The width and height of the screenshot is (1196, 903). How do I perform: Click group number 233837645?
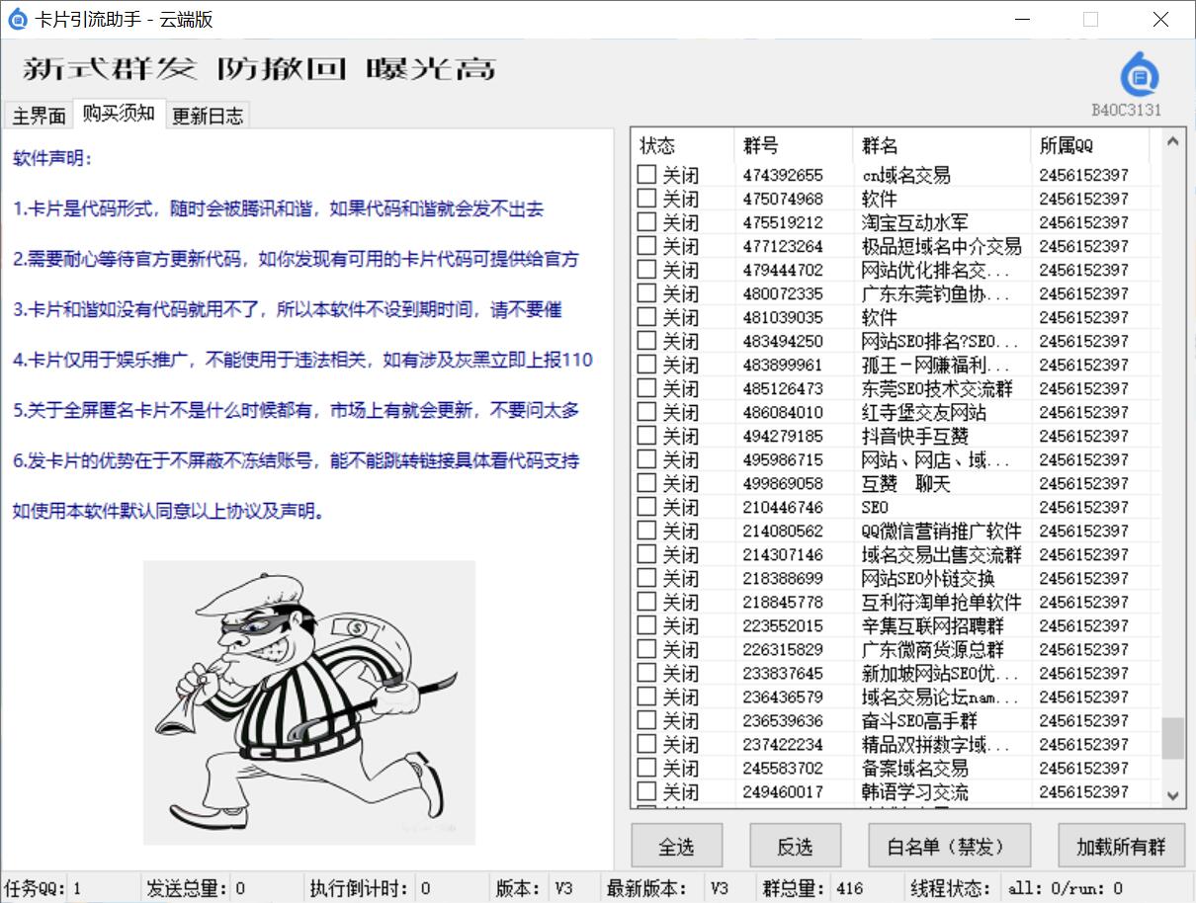pyautogui.click(x=783, y=673)
